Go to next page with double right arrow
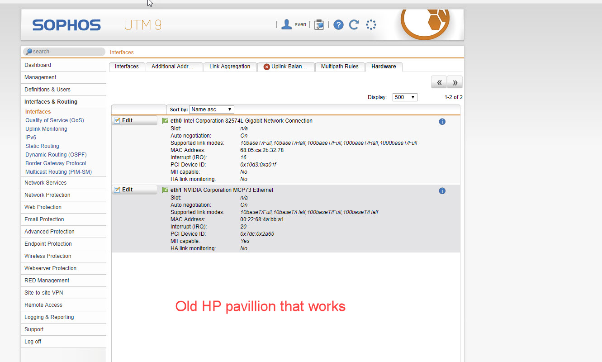This screenshot has height=362, width=602. click(x=455, y=82)
